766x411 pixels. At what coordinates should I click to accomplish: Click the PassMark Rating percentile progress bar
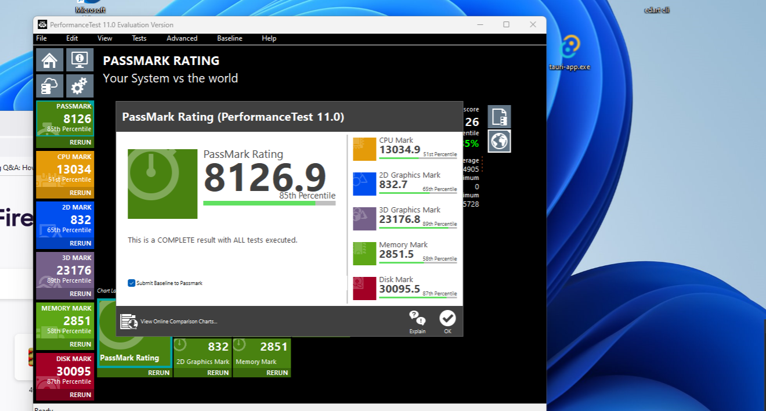tap(269, 203)
